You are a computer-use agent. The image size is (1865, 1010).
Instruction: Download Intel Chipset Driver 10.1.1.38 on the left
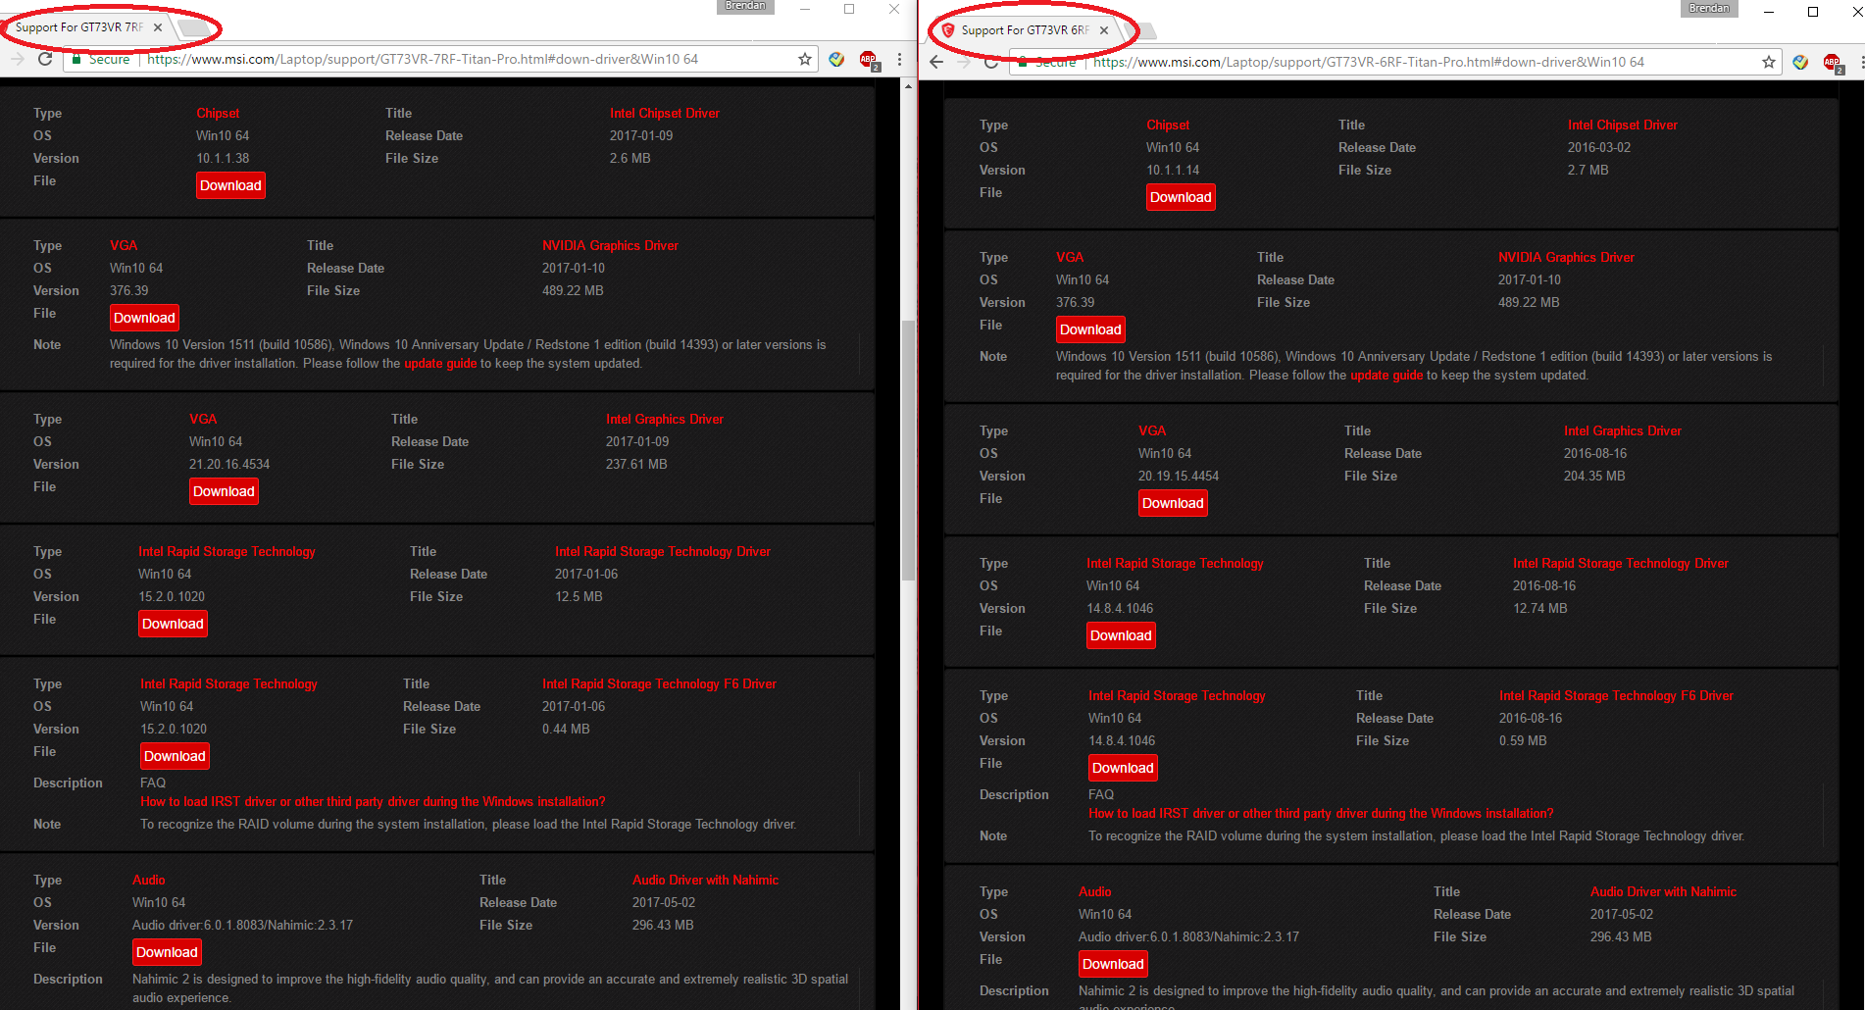pos(230,185)
